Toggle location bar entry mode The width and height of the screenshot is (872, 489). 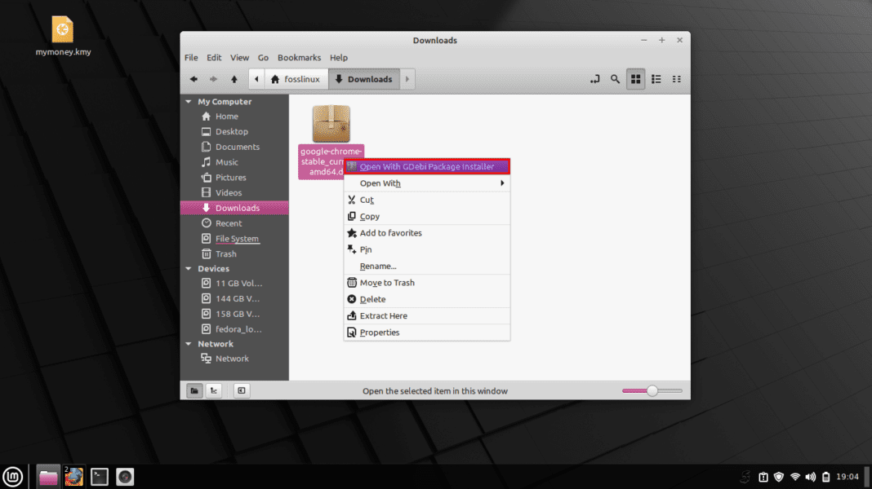tap(594, 79)
